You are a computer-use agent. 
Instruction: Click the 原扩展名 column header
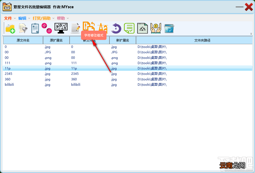click(x=56, y=40)
